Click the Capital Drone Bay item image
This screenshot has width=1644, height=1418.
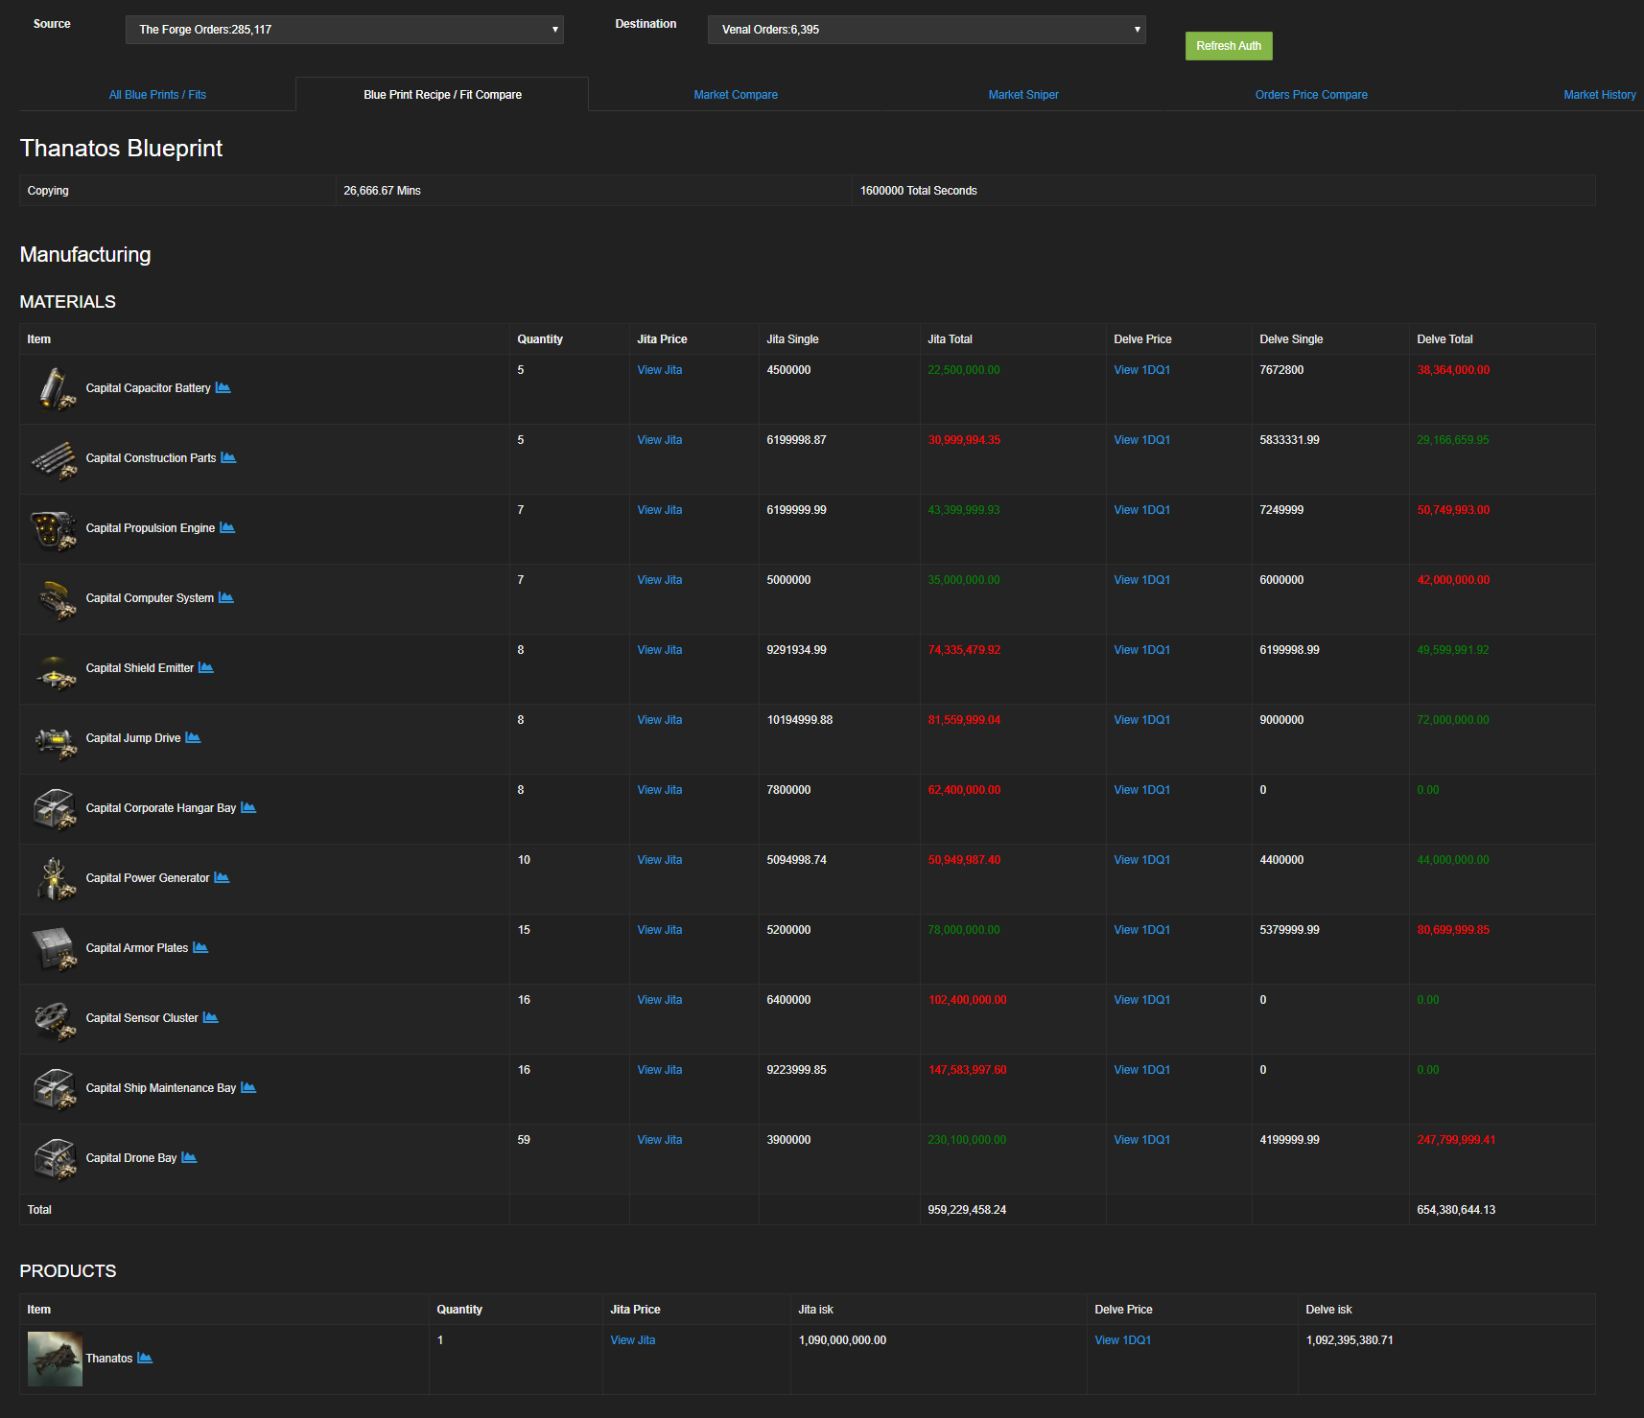tap(56, 1158)
